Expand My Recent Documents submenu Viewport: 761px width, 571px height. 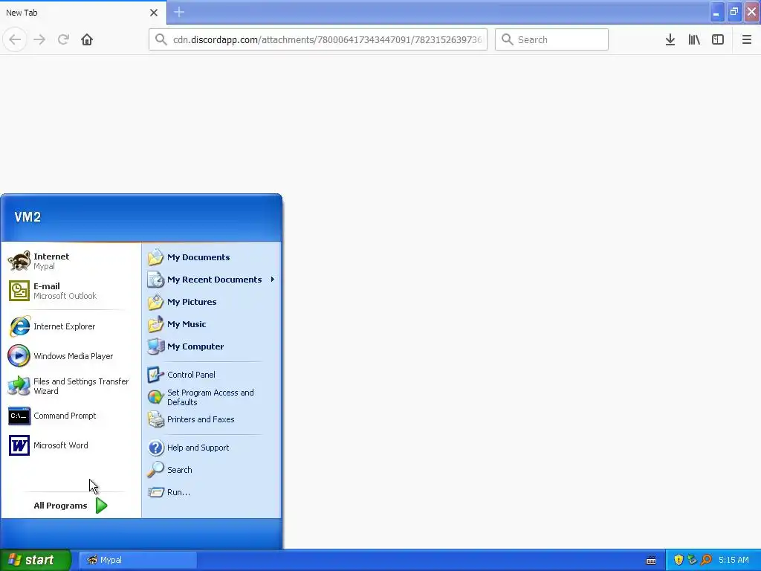click(x=211, y=280)
